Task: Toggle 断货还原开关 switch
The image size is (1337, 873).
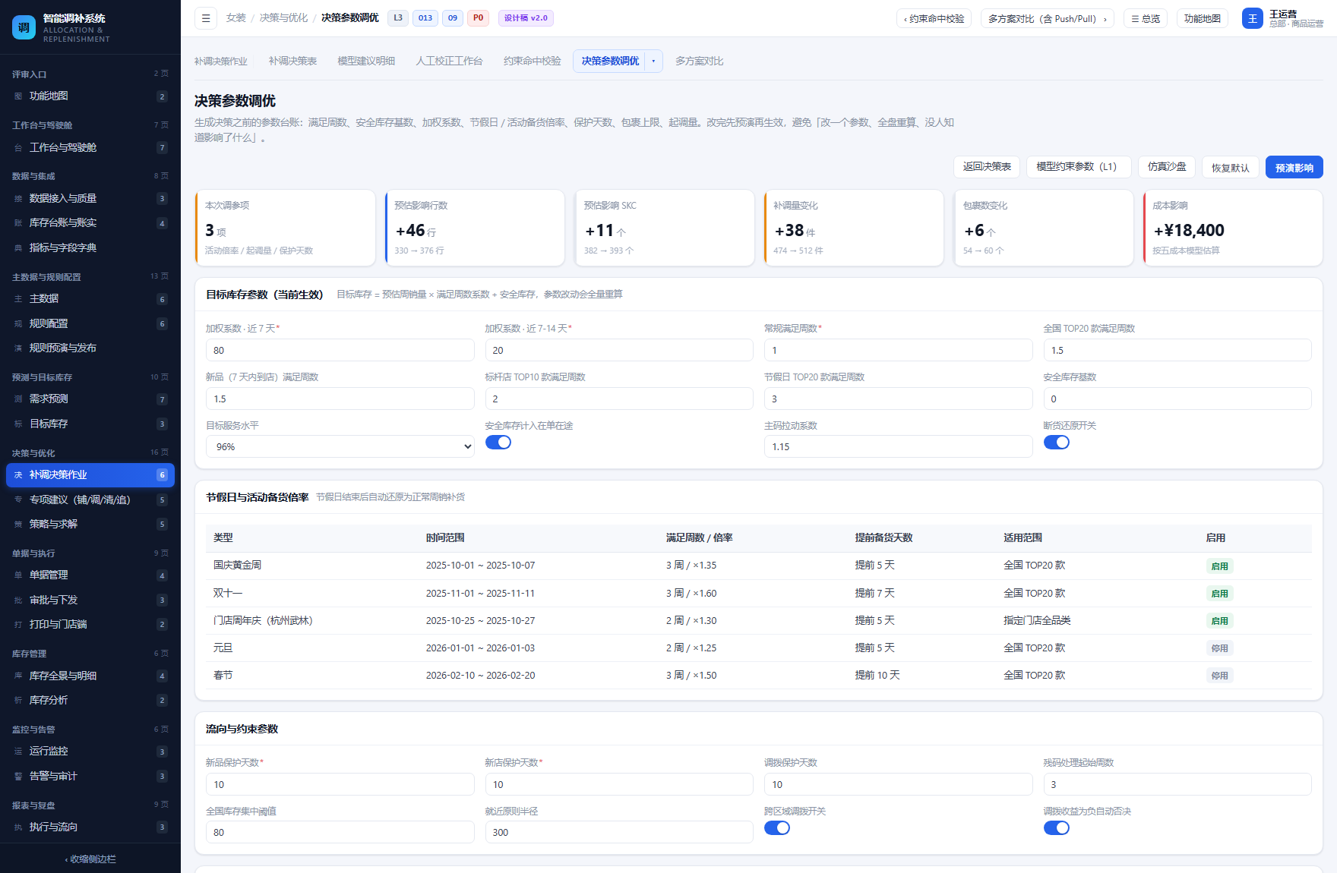Action: click(x=1057, y=443)
